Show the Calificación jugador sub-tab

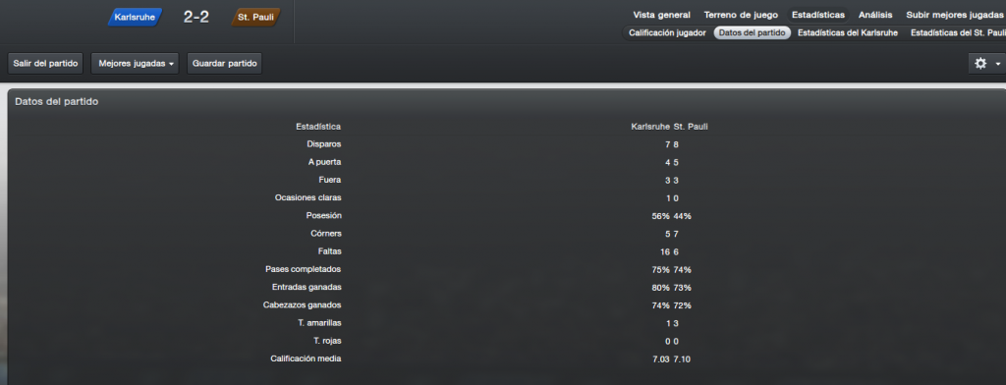point(667,32)
